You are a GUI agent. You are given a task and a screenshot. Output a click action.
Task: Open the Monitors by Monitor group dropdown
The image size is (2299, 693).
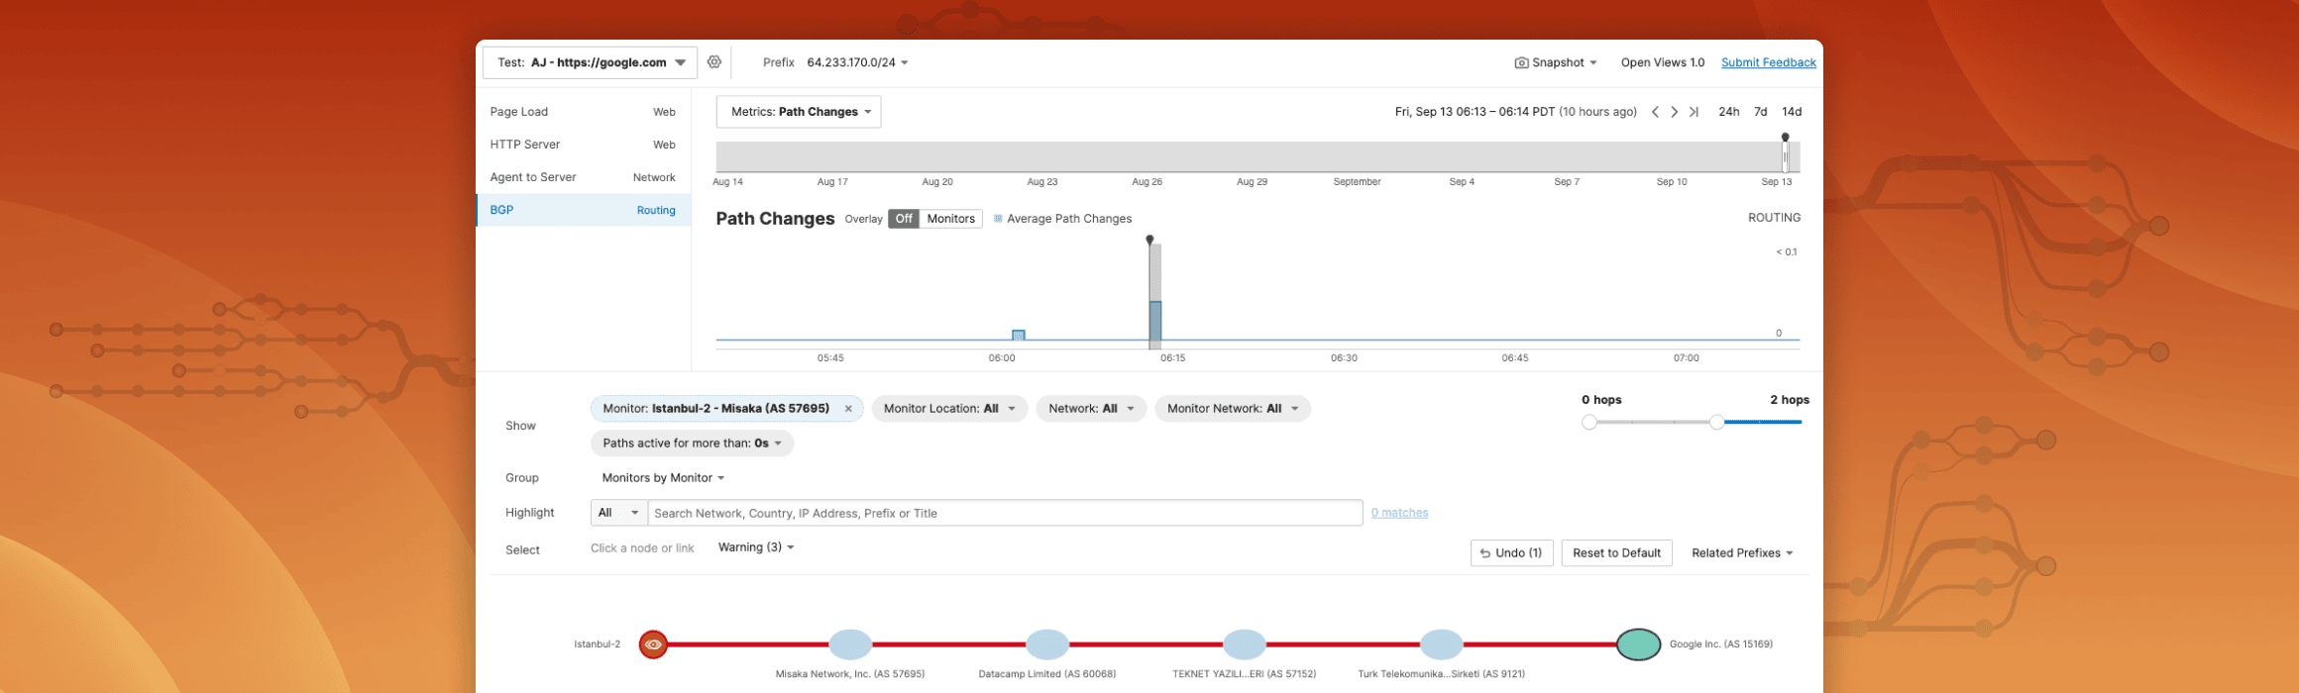[x=663, y=478]
